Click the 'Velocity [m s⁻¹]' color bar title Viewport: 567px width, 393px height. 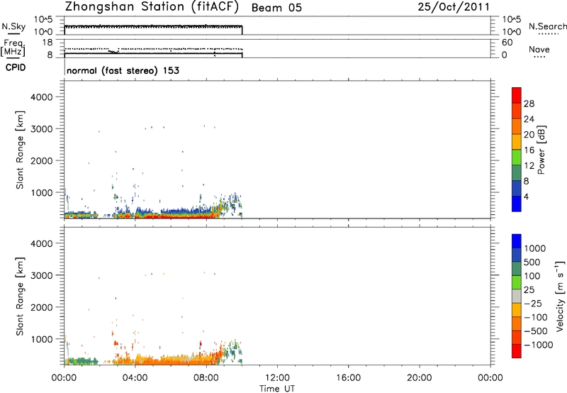coord(560,296)
